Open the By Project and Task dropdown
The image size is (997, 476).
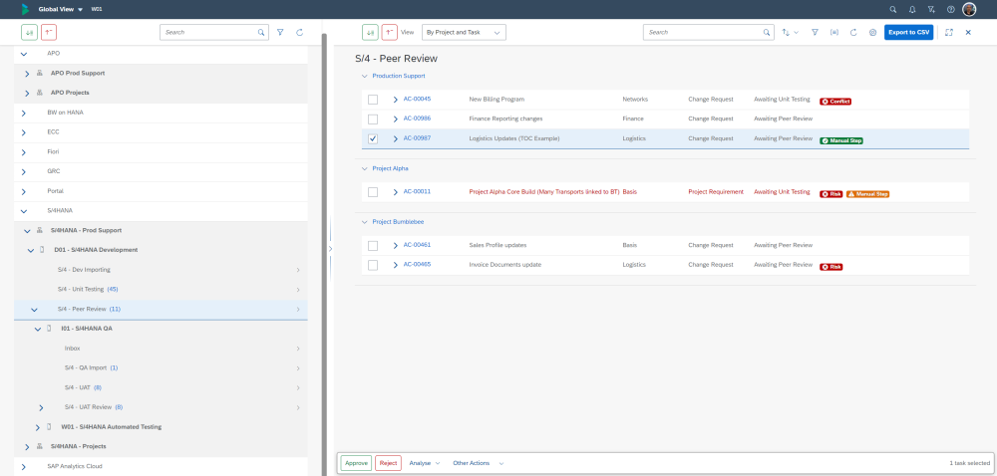(464, 32)
